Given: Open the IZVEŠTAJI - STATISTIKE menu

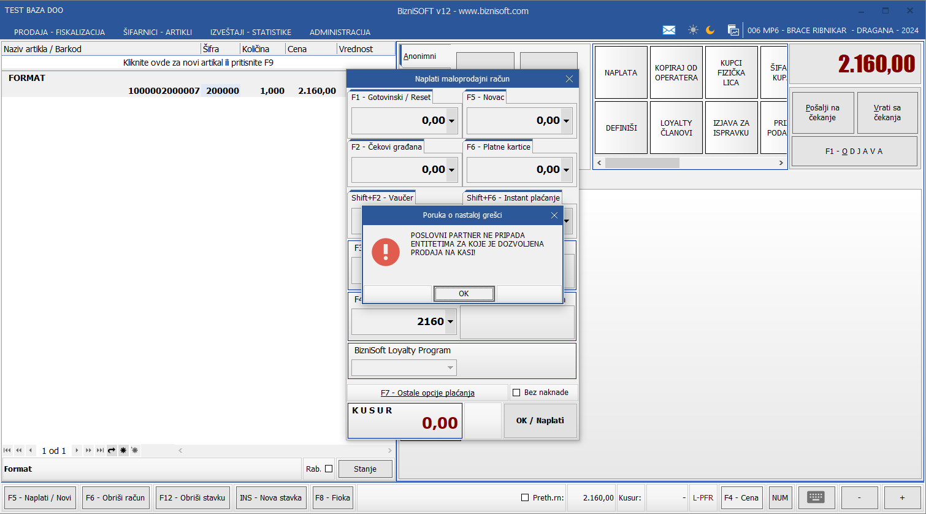Looking at the screenshot, I should (x=250, y=32).
